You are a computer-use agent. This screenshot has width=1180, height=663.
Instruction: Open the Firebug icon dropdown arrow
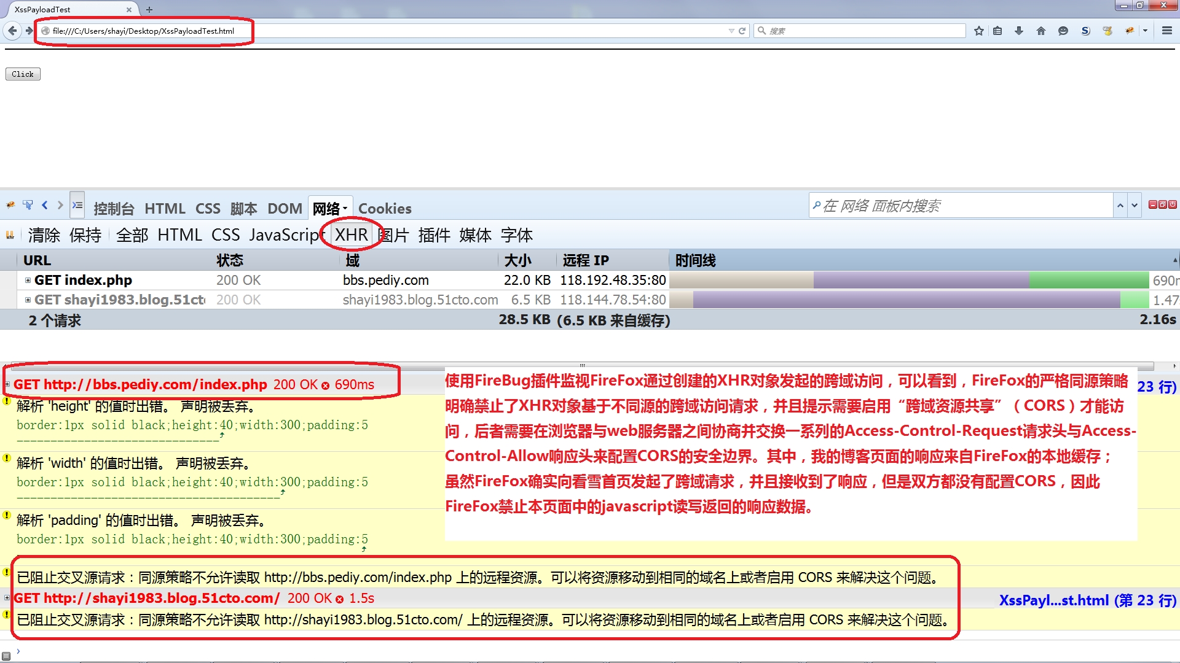(1145, 31)
